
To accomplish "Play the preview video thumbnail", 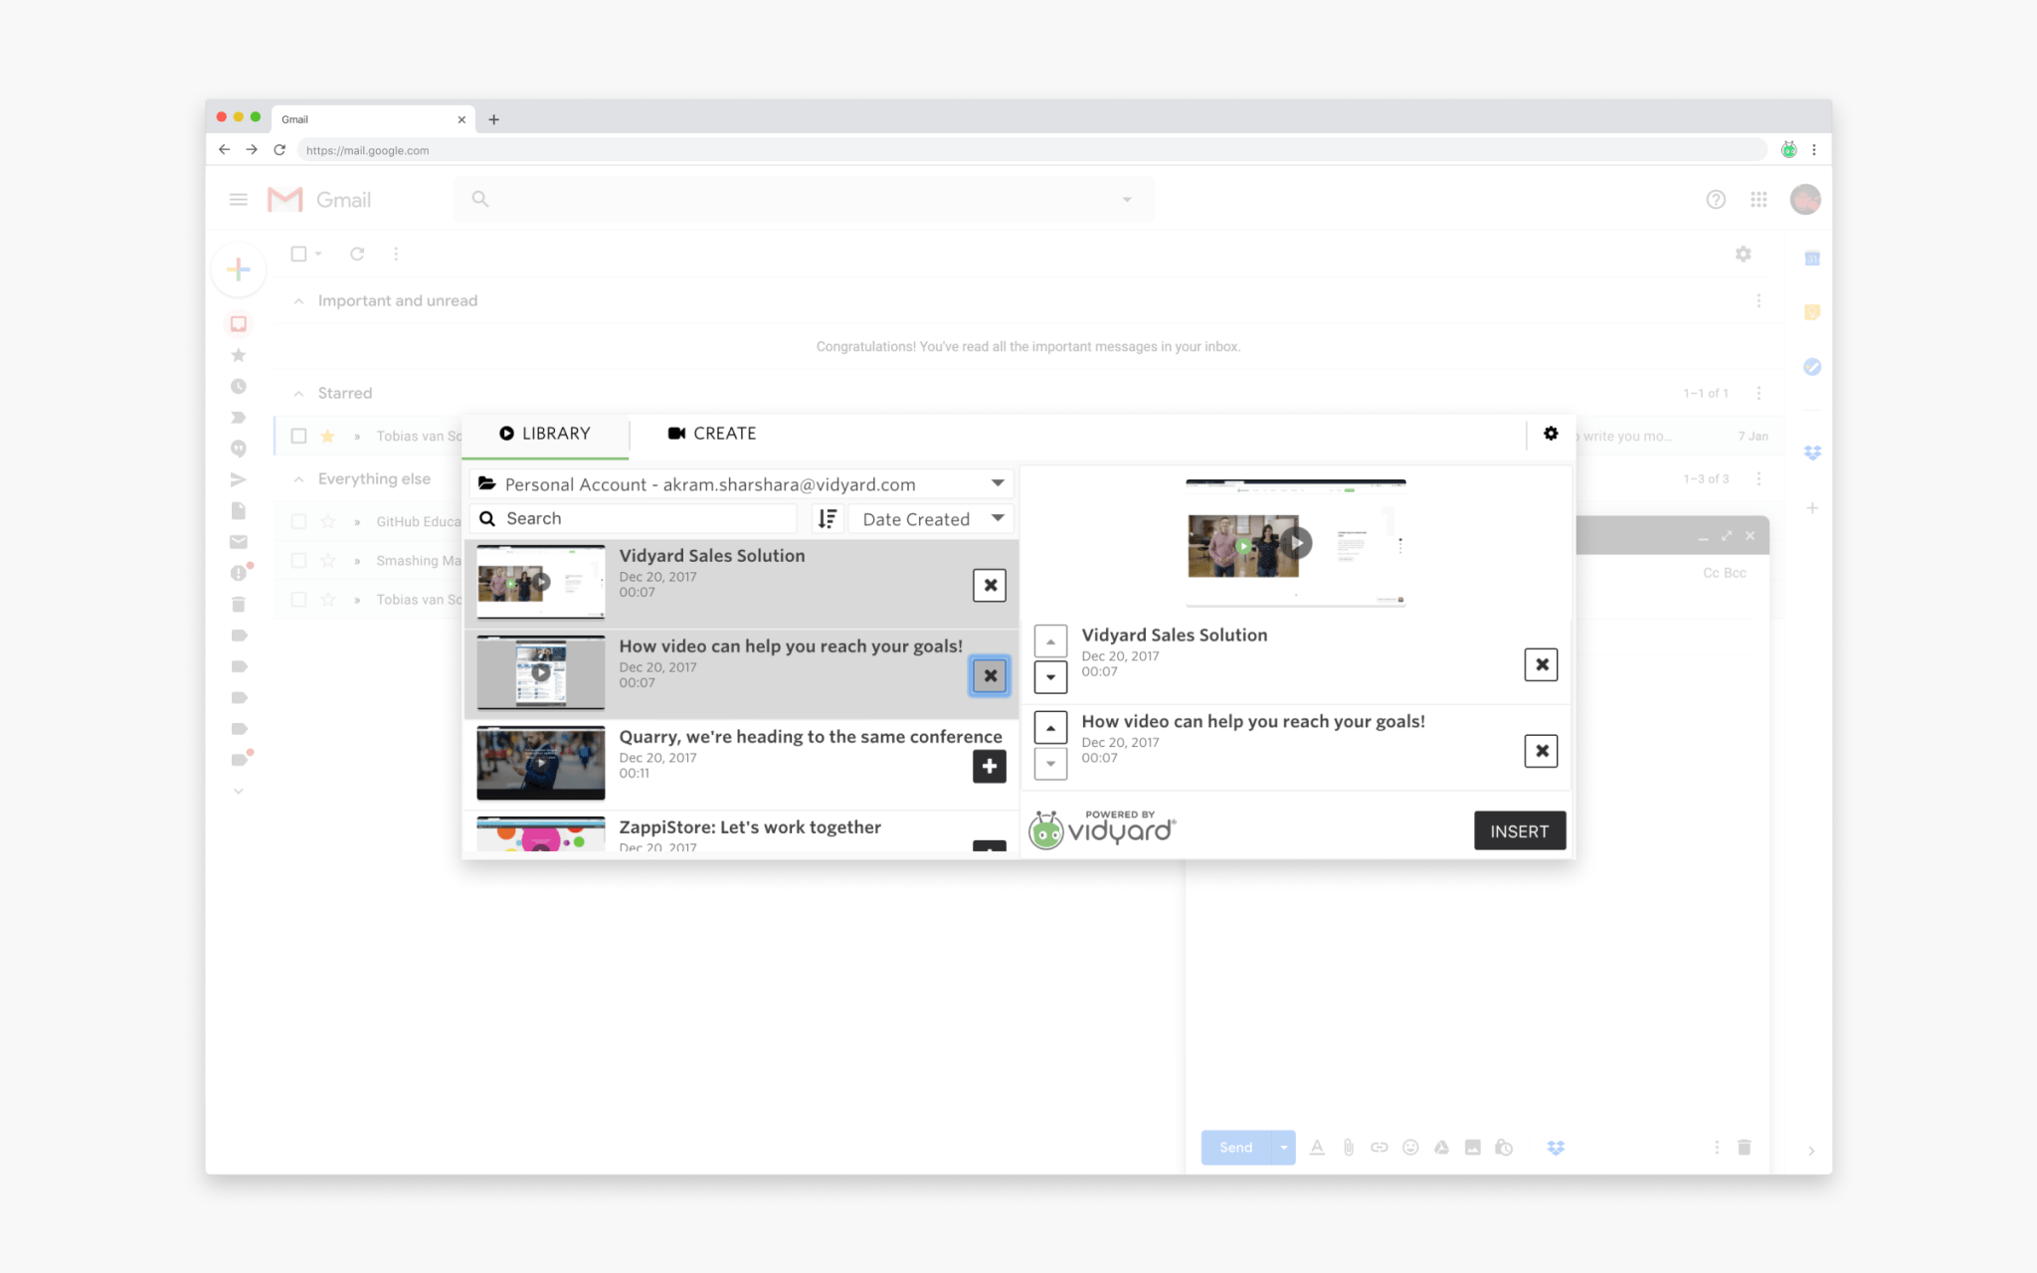I will pyautogui.click(x=1296, y=543).
